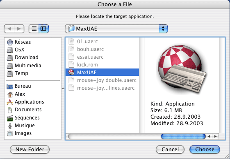230x159 pixels.
Task: Click mouse+joy double.uaerc file icon
Action: 71,80
